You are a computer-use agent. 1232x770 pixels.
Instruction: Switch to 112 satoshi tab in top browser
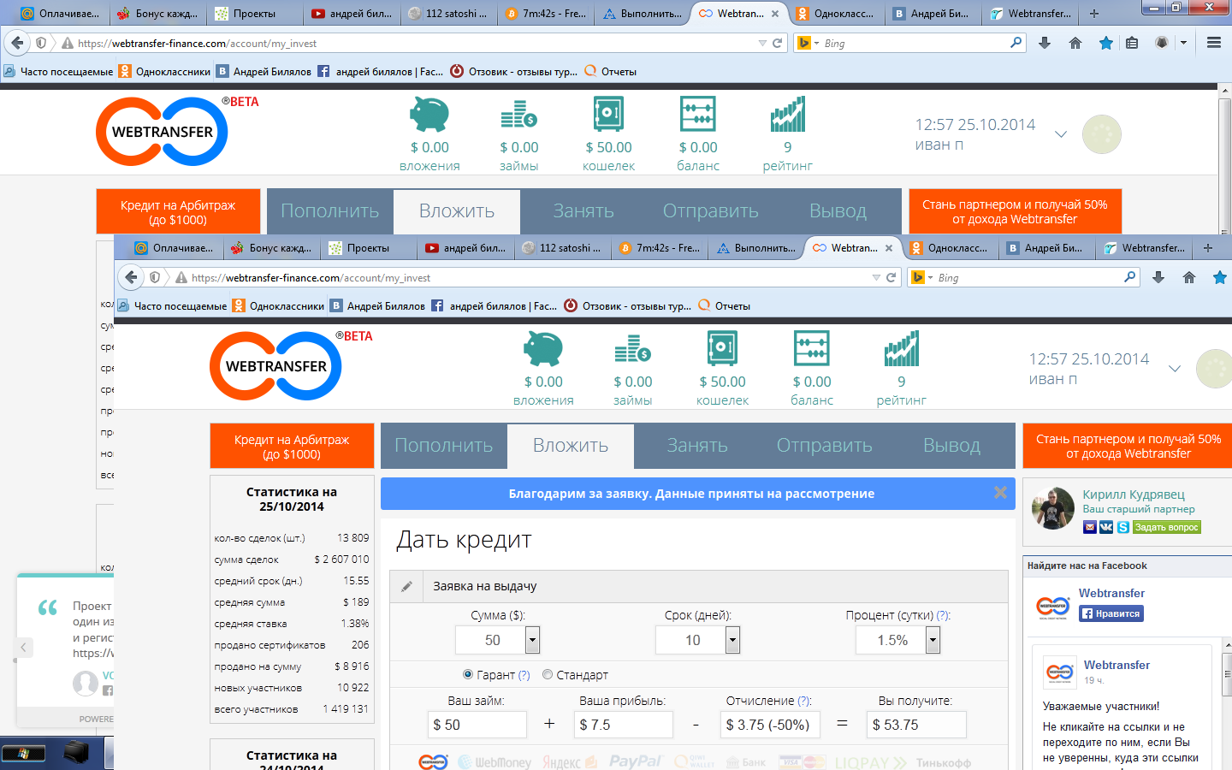pos(448,14)
